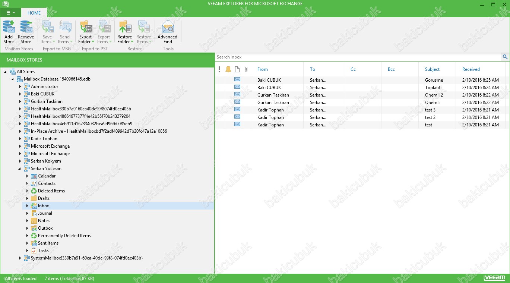The image size is (510, 283).
Task: Sort by the attachment paperclip column
Action: (246, 69)
